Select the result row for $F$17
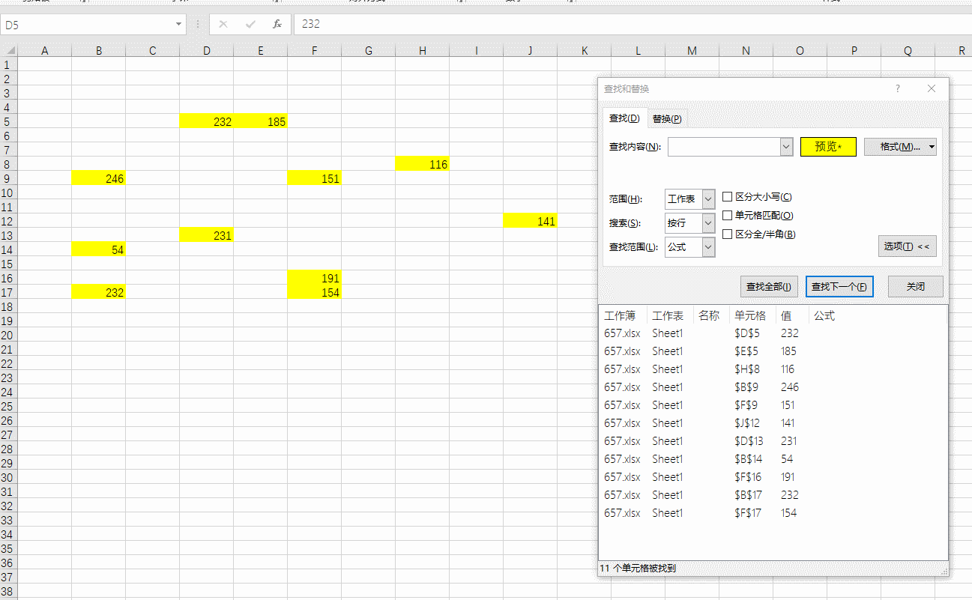Image resolution: width=972 pixels, height=600 pixels. tap(773, 513)
